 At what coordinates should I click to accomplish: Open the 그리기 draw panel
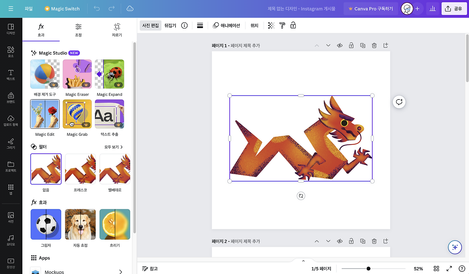[x=11, y=143]
